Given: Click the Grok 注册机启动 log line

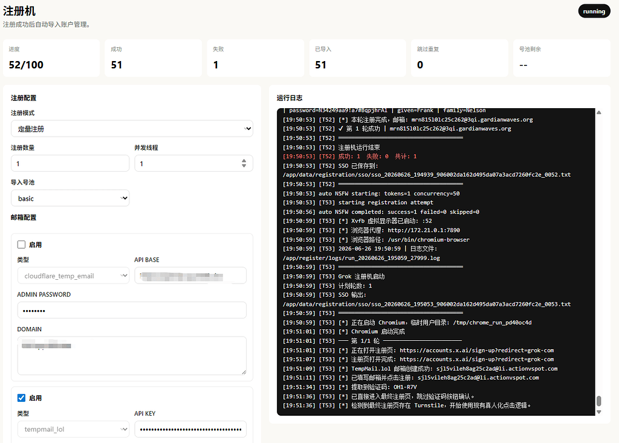Looking at the screenshot, I should click(334, 276).
